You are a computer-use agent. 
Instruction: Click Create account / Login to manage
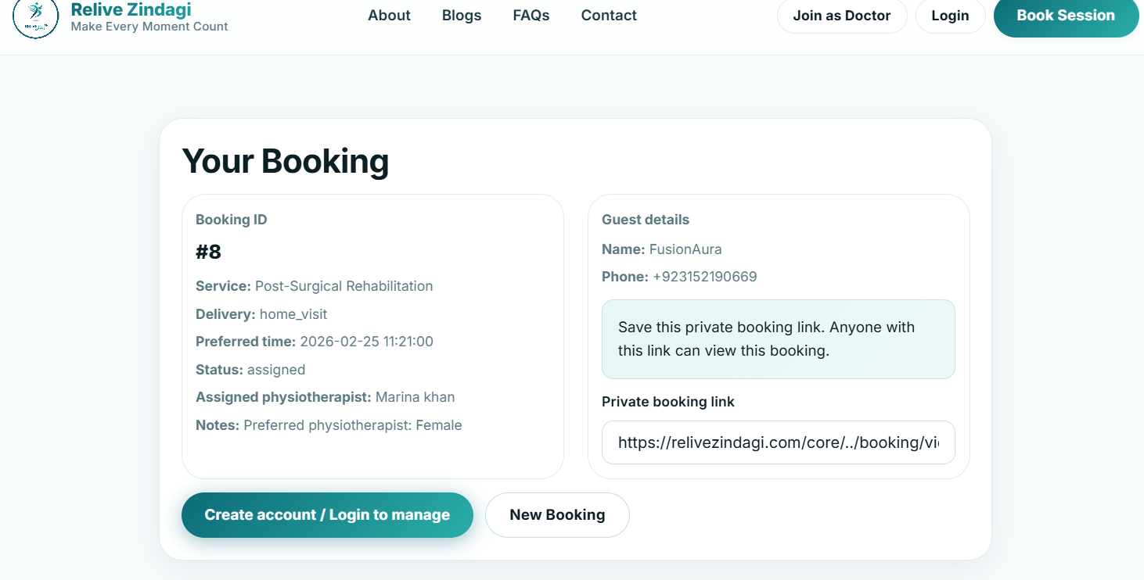[327, 514]
